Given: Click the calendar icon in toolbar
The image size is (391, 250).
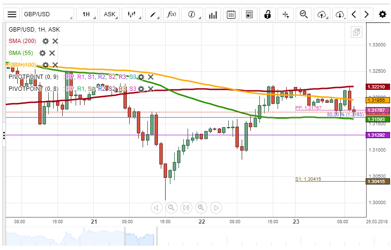Looking at the screenshot, I should (x=231, y=14).
